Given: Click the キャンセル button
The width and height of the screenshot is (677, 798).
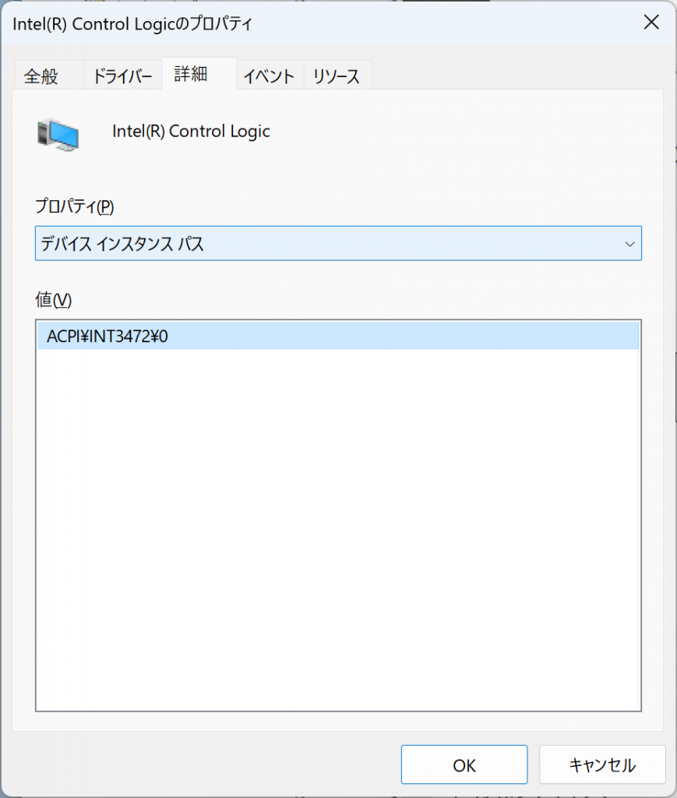Looking at the screenshot, I should (x=602, y=764).
